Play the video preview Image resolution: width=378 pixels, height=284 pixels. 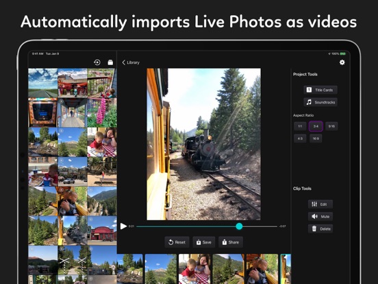point(123,226)
